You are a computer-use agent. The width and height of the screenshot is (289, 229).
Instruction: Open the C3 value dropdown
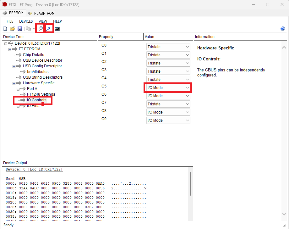[x=168, y=71]
